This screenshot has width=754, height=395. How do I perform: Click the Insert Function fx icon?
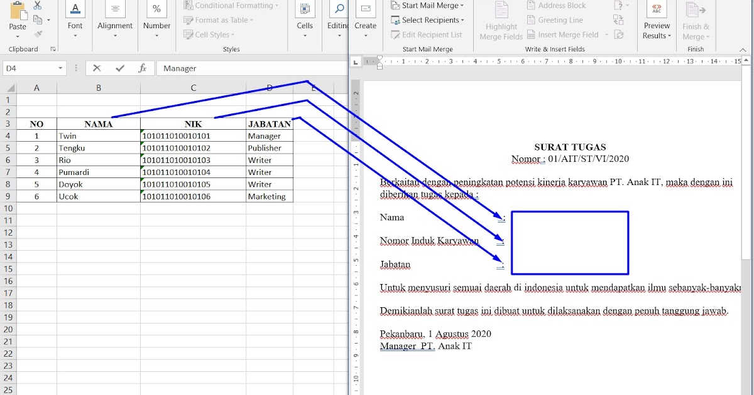[x=143, y=68]
